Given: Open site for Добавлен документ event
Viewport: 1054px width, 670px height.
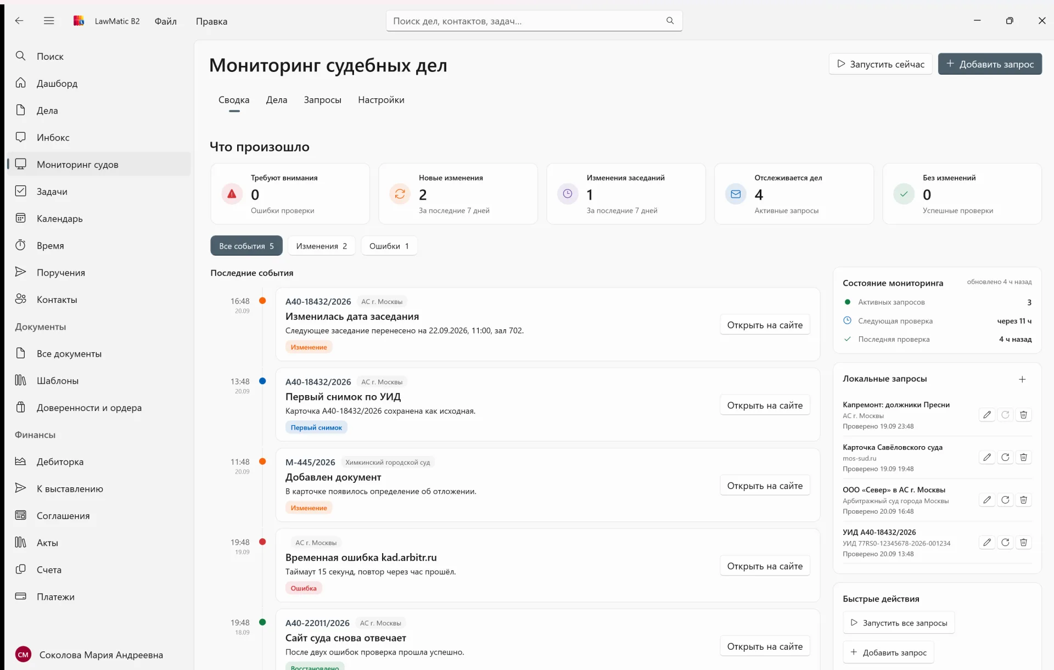Looking at the screenshot, I should (x=765, y=486).
